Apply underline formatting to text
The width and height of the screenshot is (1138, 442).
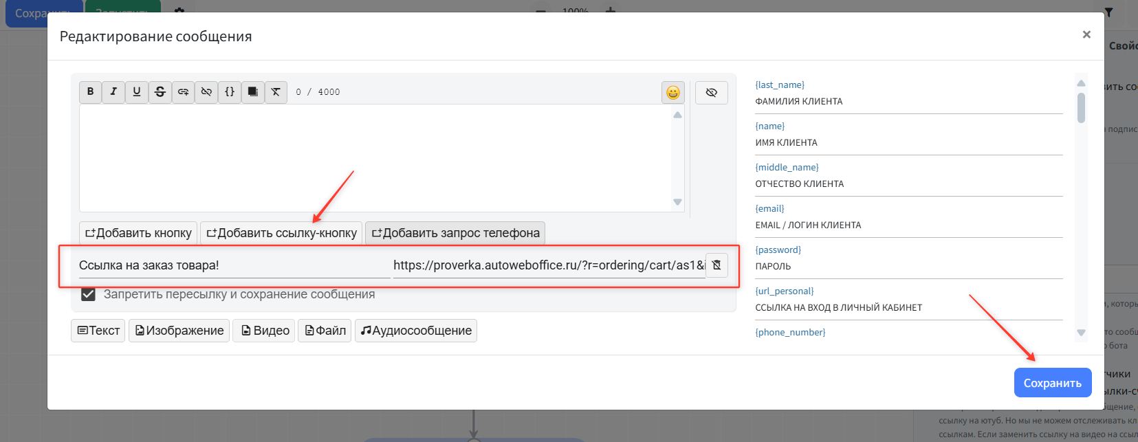click(137, 91)
